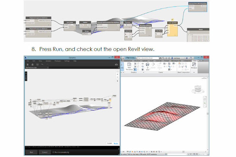Image resolution: width=236 pixels, height=157 pixels.
Task: Click the Undo icon in Dynamo toolbar
Action: click(42, 65)
